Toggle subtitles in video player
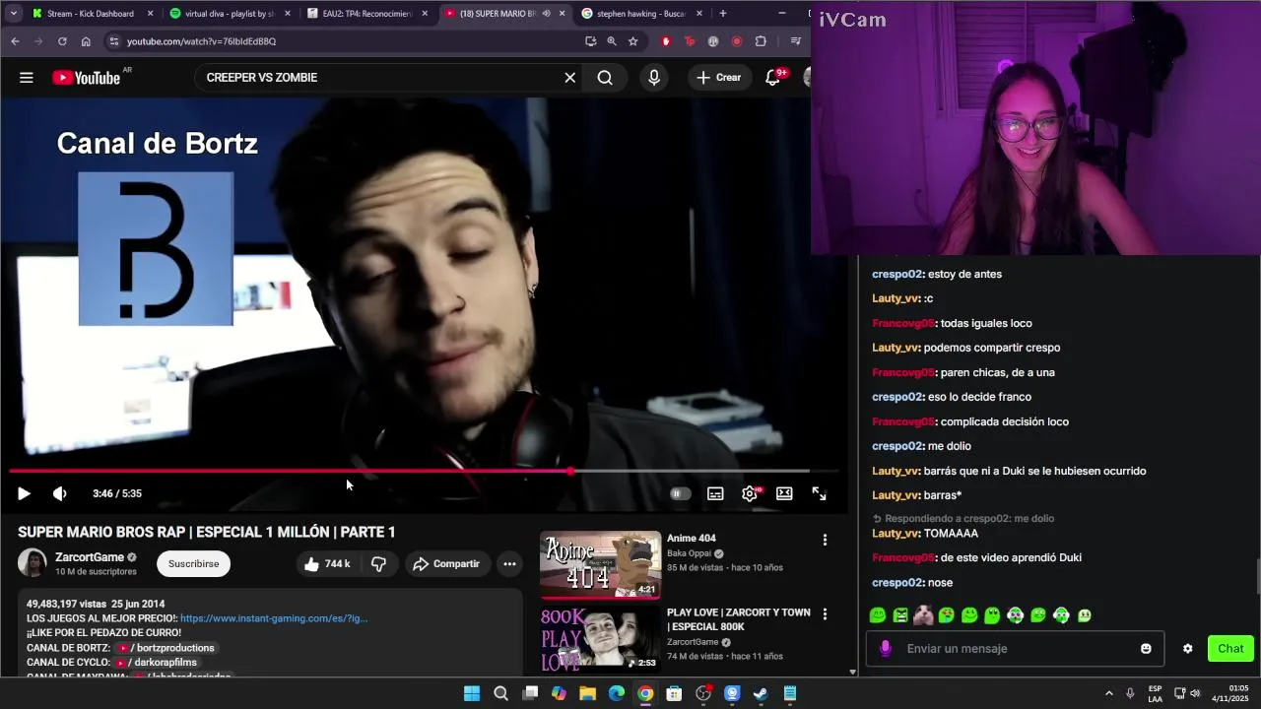The width and height of the screenshot is (1261, 709). pos(715,493)
